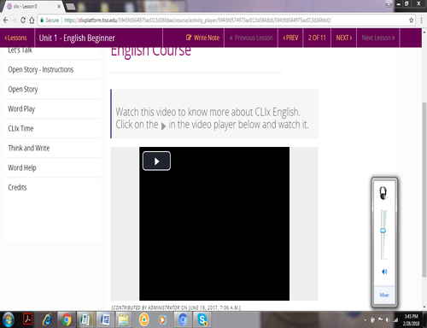Show hidden tray icons

point(366,320)
